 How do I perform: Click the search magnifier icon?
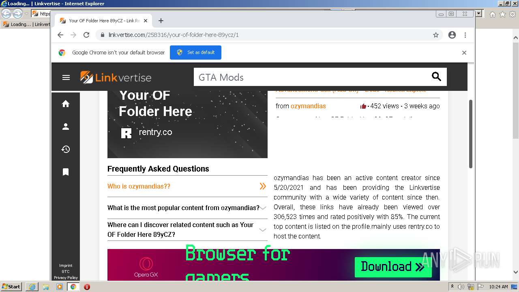pyautogui.click(x=436, y=77)
